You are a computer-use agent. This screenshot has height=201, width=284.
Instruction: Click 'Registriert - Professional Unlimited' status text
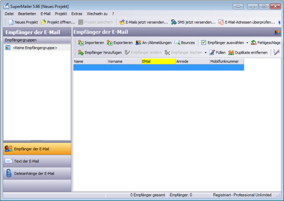pos(242,195)
